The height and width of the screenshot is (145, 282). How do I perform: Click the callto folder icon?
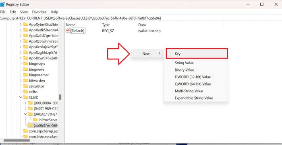[25, 92]
